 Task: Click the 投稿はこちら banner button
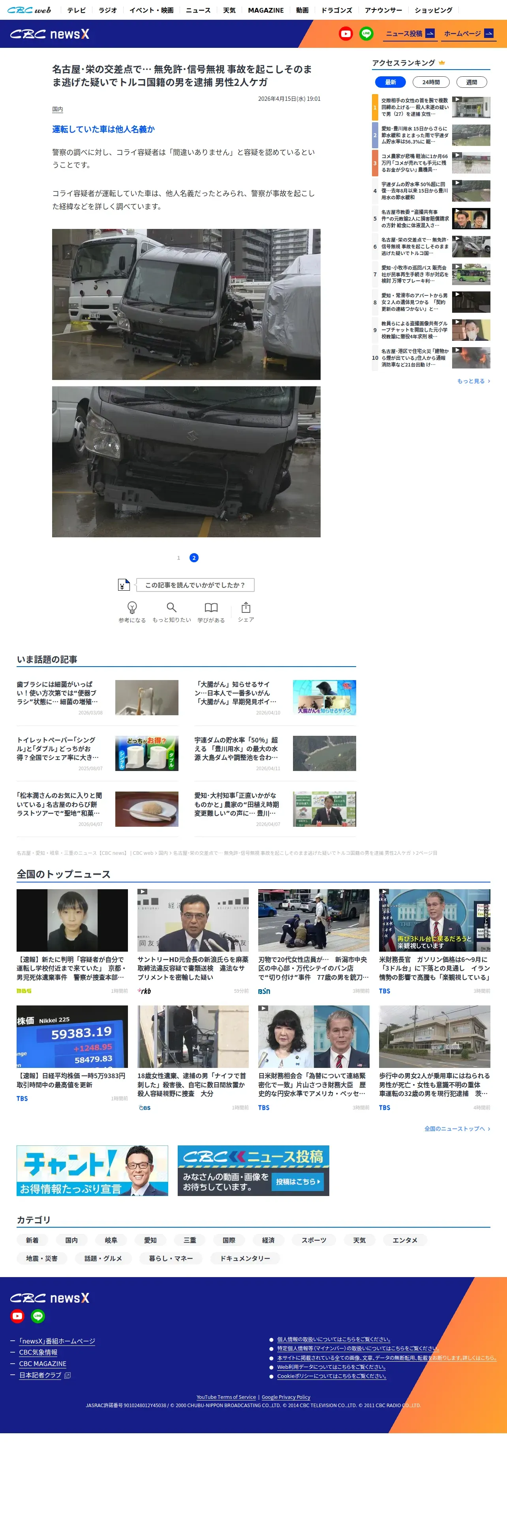(298, 1181)
